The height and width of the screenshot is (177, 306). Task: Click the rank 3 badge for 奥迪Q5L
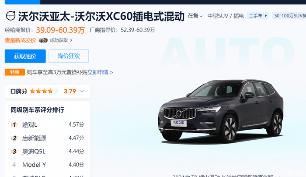pos(14,152)
